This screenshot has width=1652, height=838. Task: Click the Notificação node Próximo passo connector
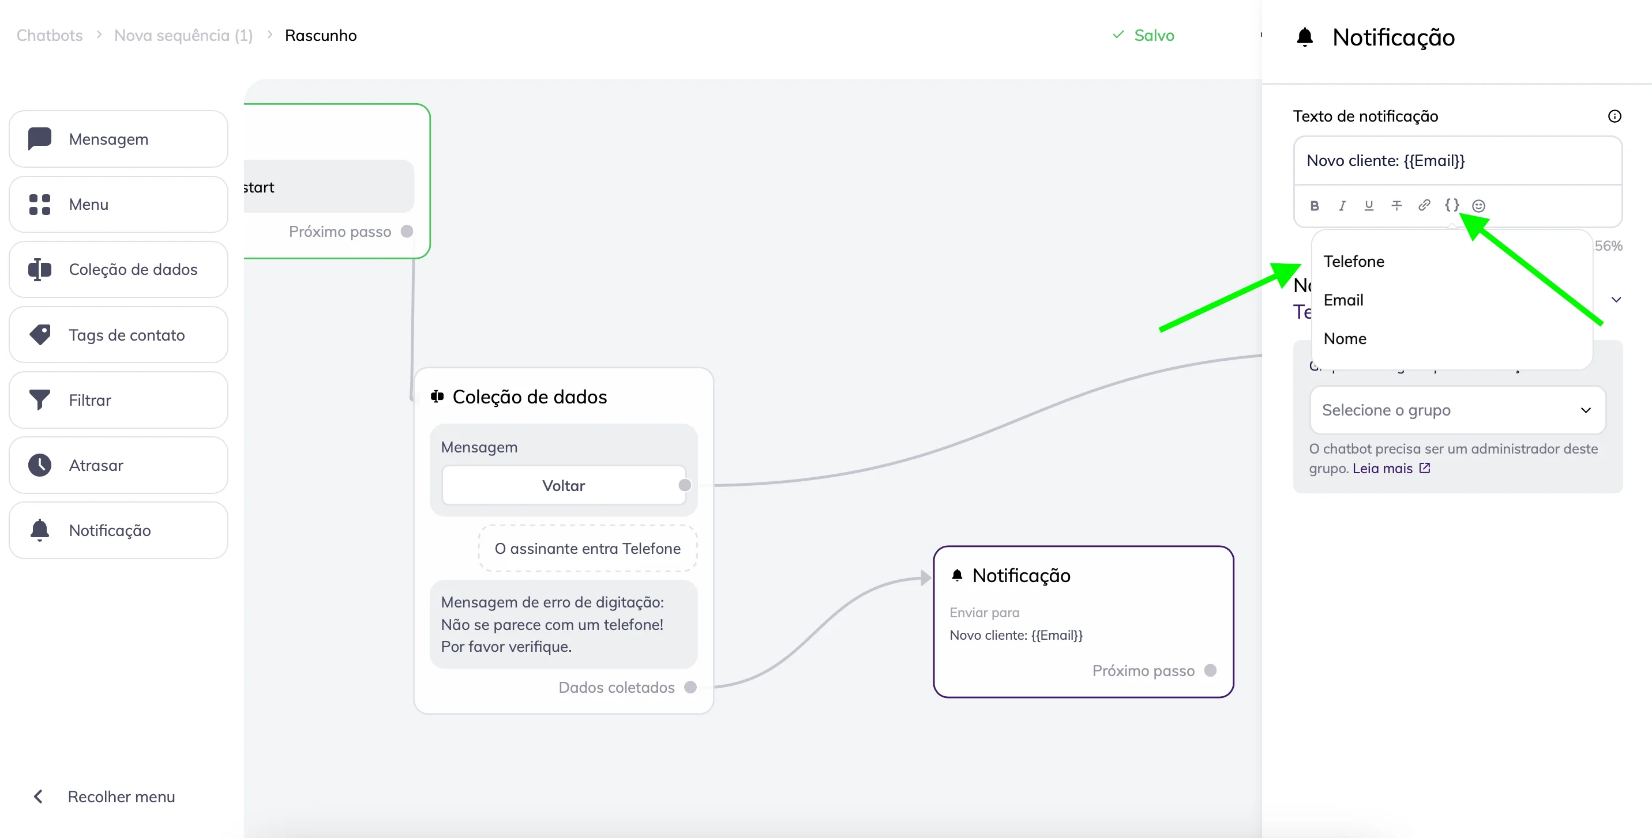(x=1210, y=671)
